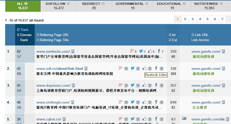Switch to the EDUCATIONAL tab
231x124 pixels.
pyautogui.click(x=172, y=6)
